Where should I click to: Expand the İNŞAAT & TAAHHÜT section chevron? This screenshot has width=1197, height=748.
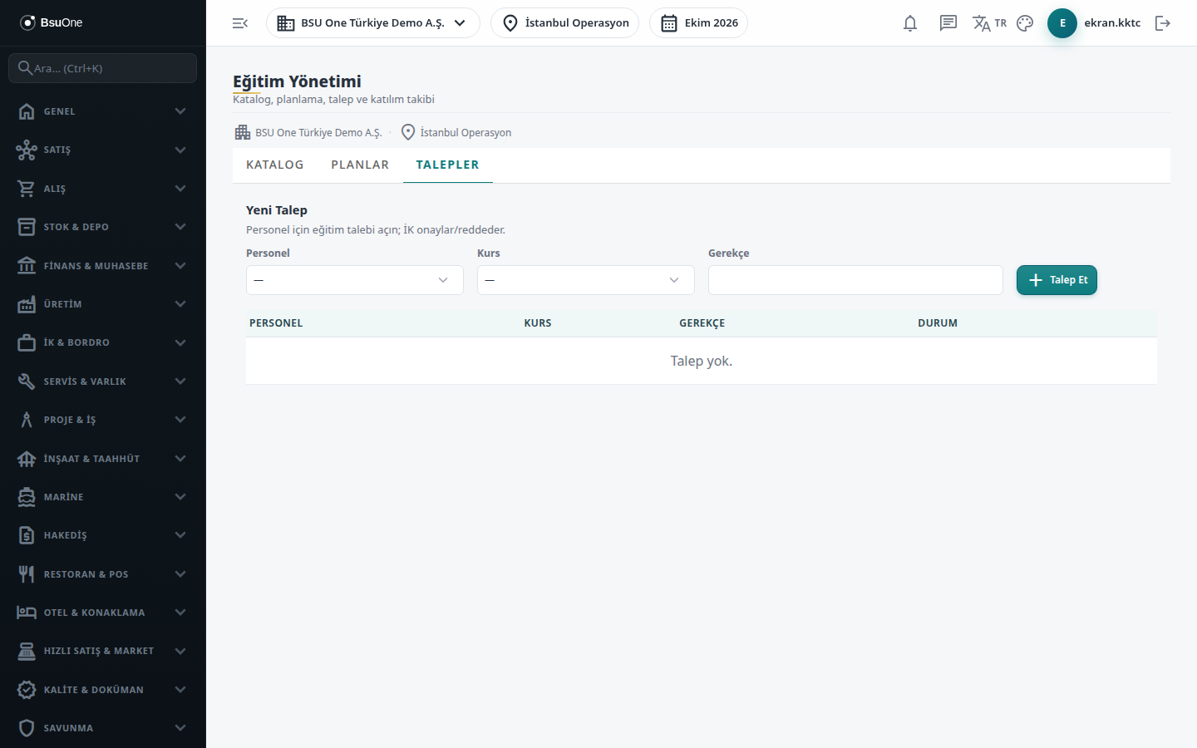click(180, 459)
